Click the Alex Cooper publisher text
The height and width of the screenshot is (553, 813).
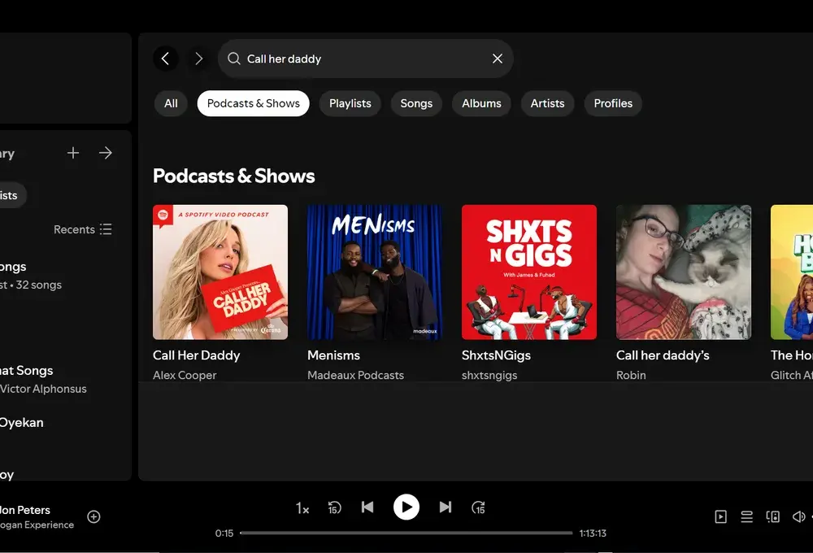tap(185, 375)
